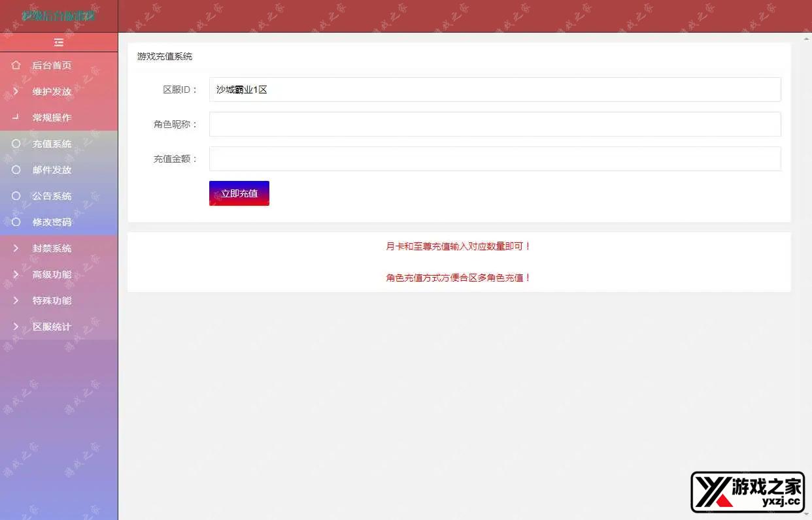
Task: Select 充值系统 submenu item
Action: coord(52,144)
